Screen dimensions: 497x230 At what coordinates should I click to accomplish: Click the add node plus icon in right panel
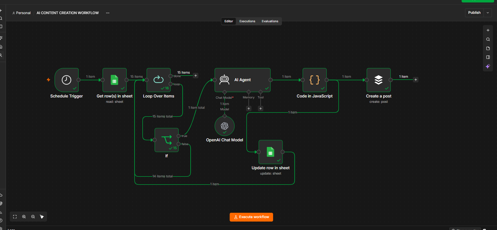click(x=488, y=30)
